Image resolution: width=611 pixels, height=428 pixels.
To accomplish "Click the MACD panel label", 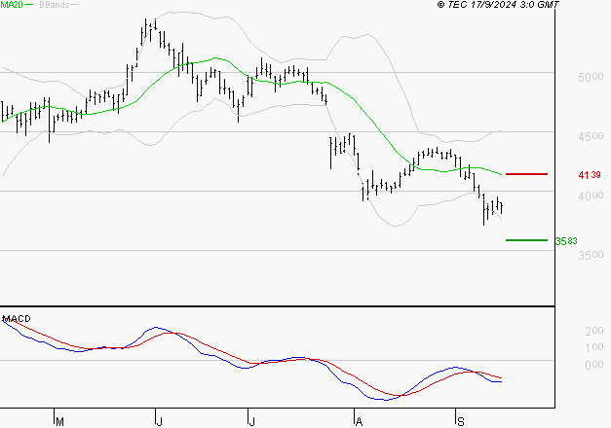I will click(x=17, y=319).
